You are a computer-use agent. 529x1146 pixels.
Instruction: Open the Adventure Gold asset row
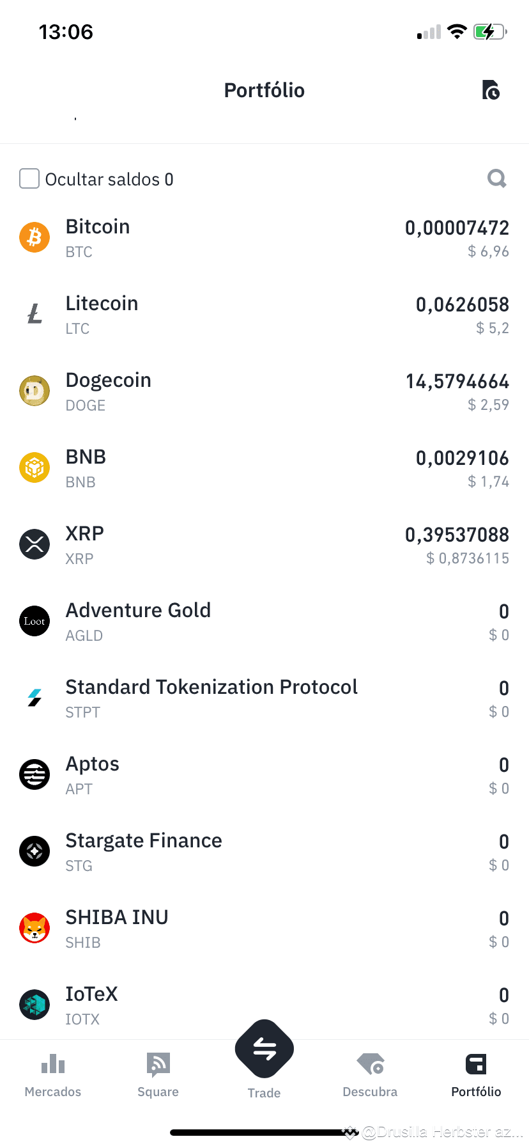coord(264,621)
